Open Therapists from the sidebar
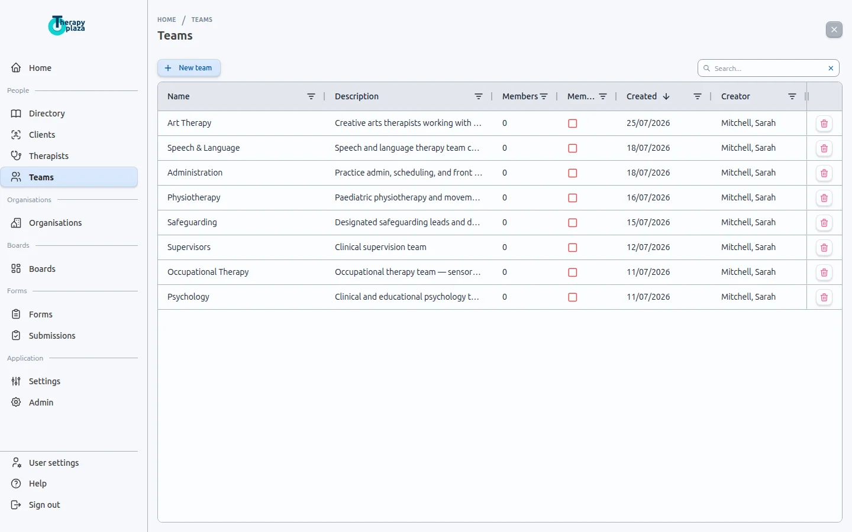Viewport: 852px width, 532px height. (69, 156)
